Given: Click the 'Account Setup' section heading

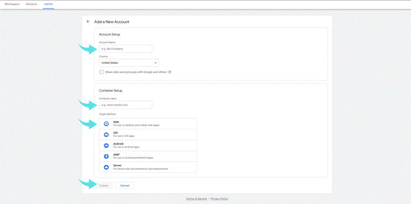Looking at the screenshot, I should pos(109,34).
